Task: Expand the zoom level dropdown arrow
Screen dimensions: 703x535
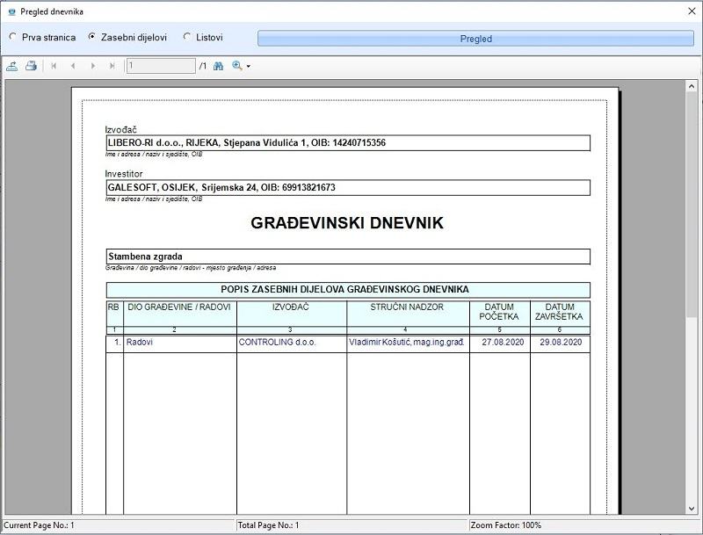Action: pos(249,67)
